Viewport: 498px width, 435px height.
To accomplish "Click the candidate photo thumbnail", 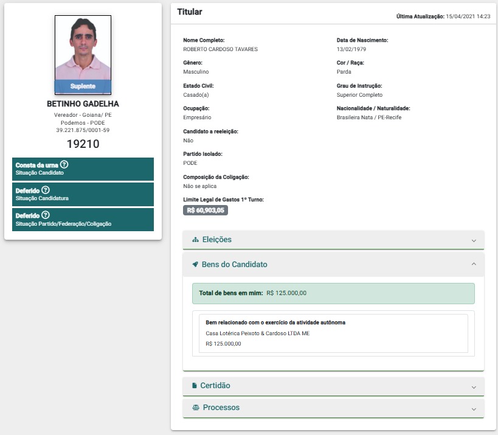I will 83,55.
